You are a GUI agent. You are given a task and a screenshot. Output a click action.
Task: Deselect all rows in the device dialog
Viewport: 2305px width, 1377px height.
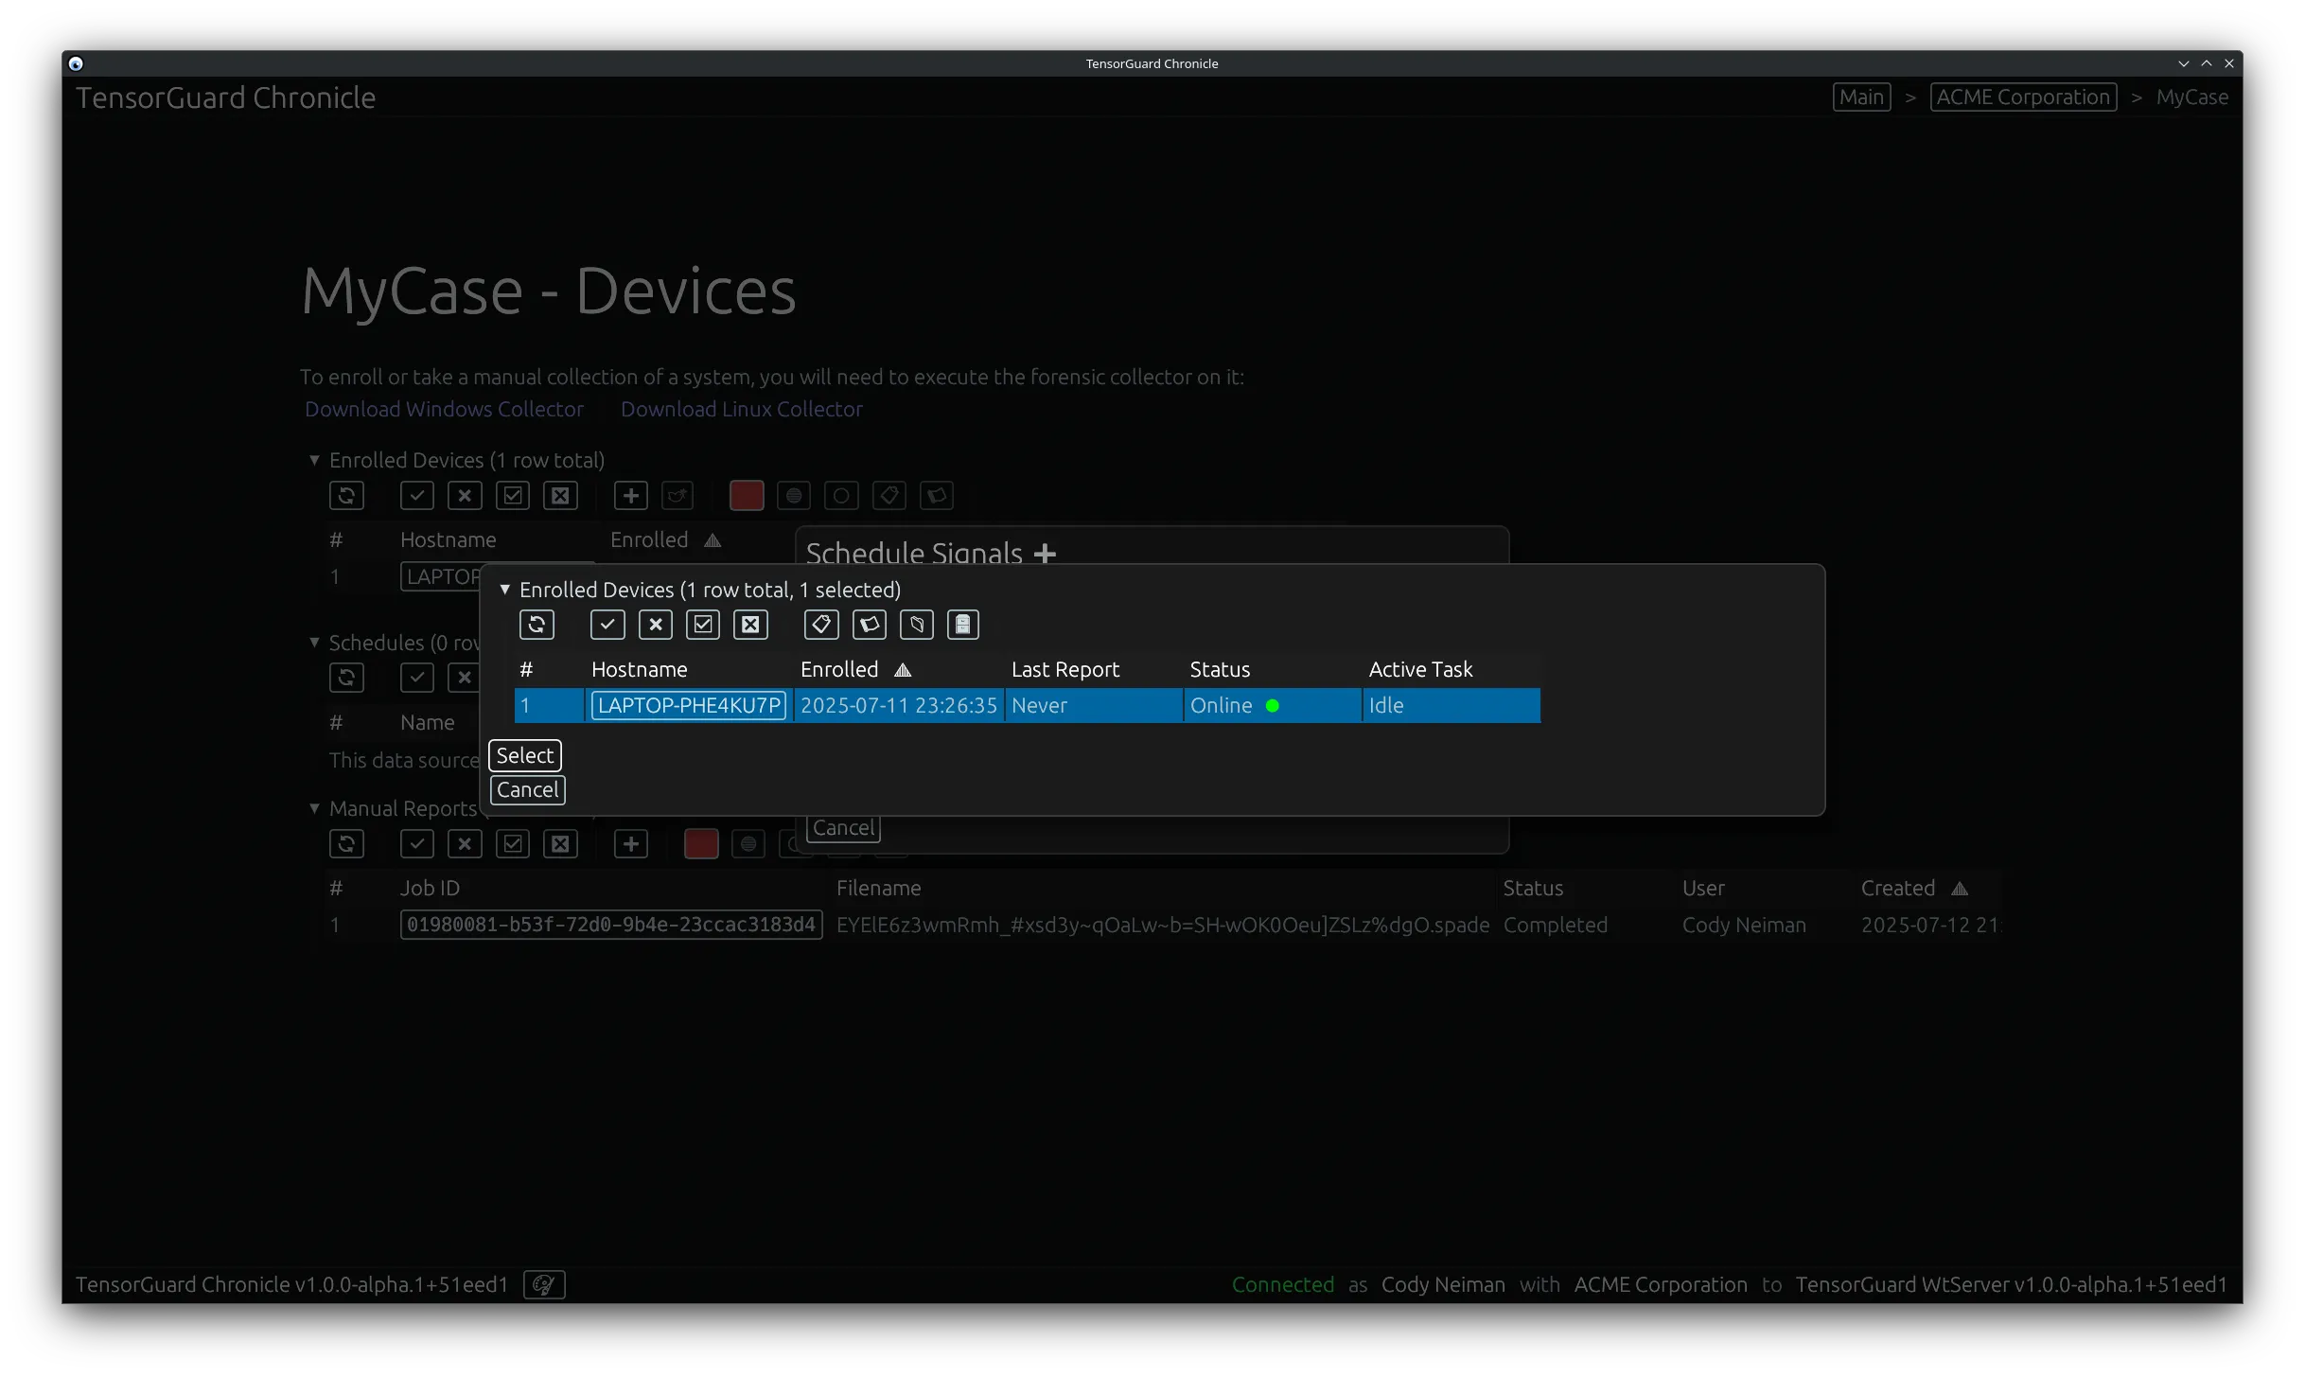[750, 625]
